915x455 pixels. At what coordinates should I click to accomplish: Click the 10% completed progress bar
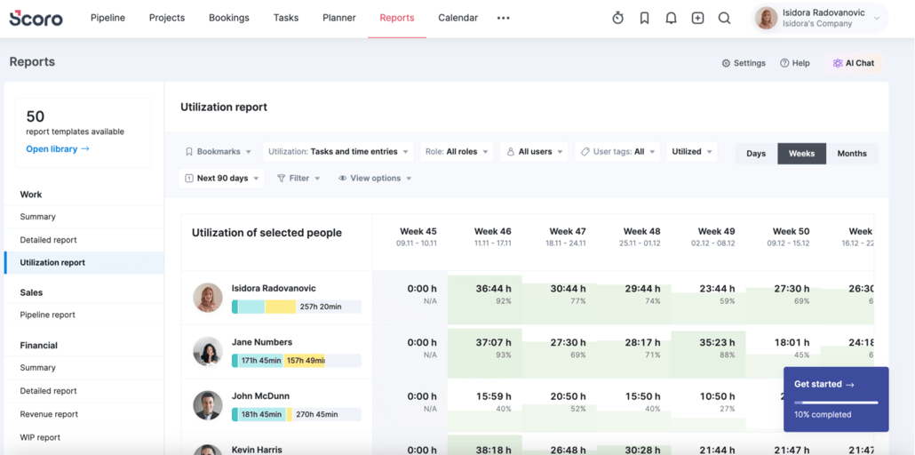836,403
